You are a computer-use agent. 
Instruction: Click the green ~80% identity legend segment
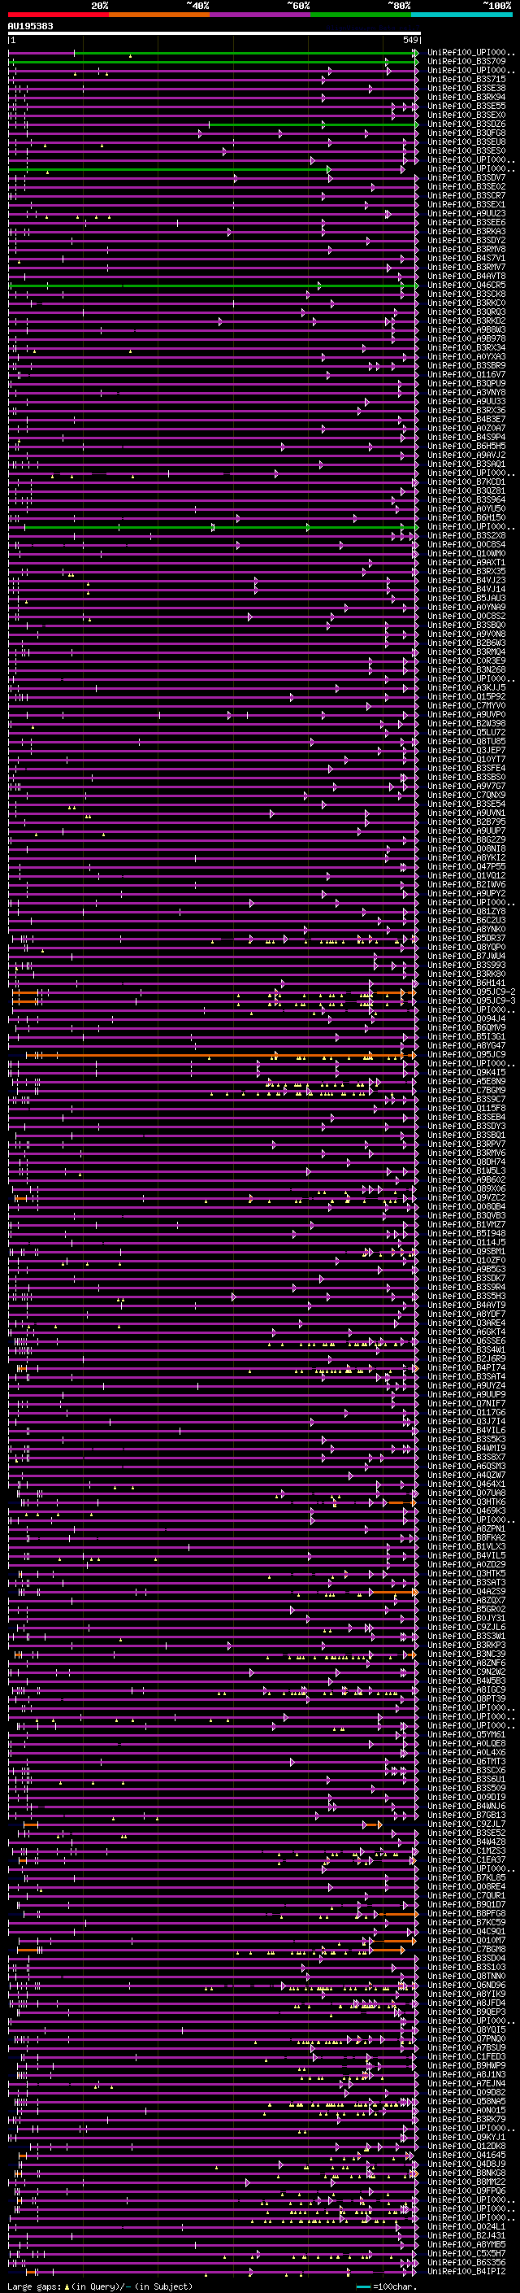point(361,15)
